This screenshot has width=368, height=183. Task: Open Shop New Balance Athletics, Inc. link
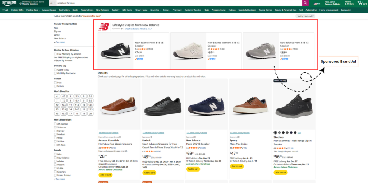(x=138, y=29)
